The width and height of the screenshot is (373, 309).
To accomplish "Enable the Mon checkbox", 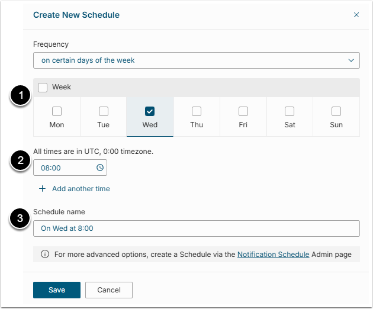I will (57, 111).
